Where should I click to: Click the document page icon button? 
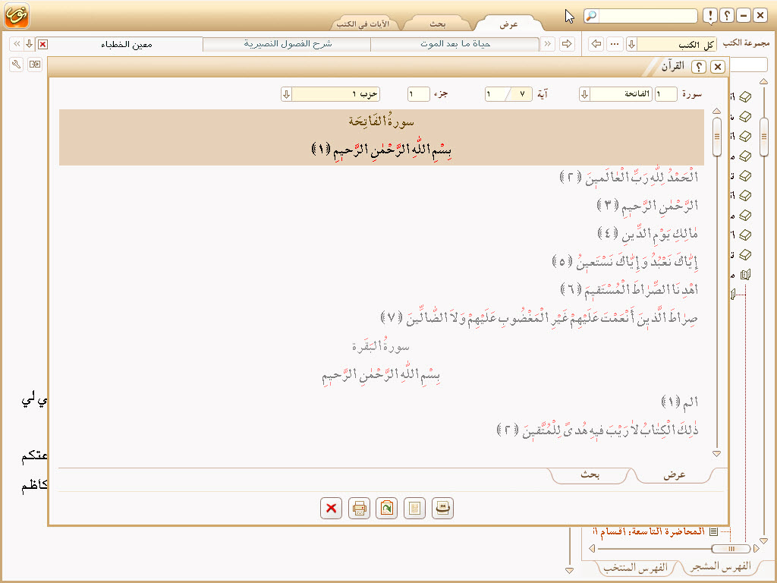[x=414, y=508]
